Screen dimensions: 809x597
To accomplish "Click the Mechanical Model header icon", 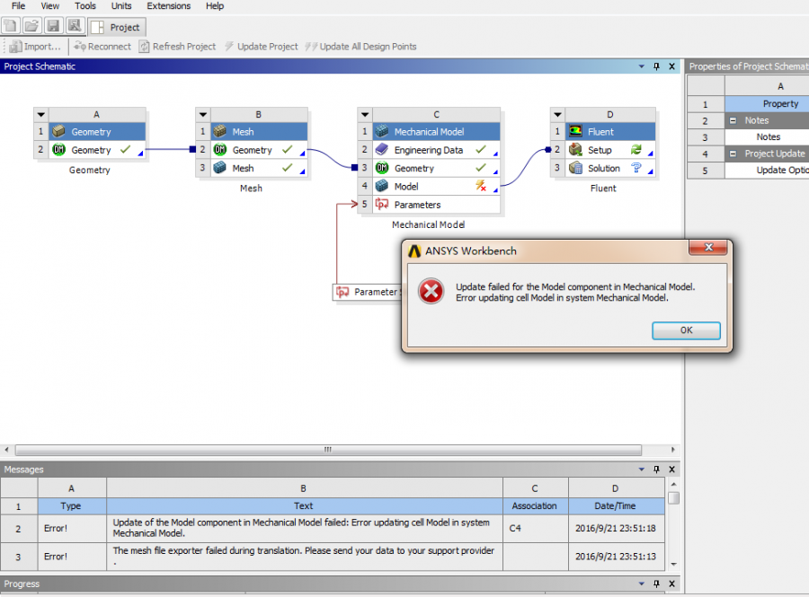I will [382, 132].
